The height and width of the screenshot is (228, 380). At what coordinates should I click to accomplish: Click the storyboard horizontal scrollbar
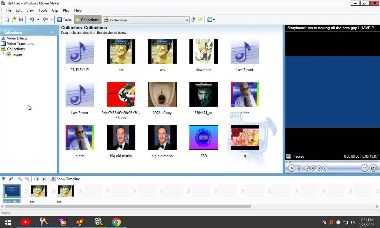128,206
